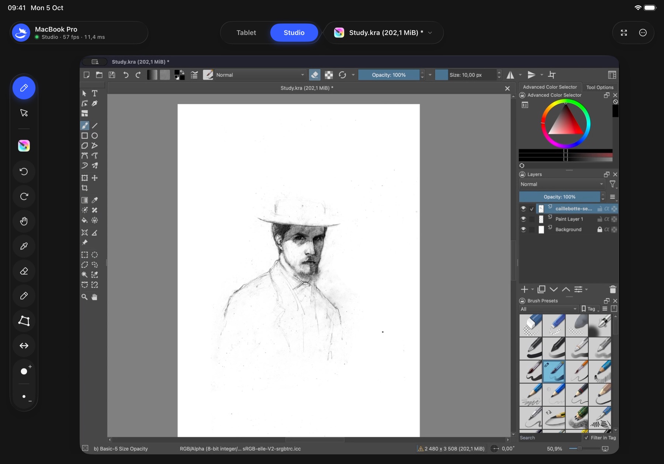Tap the hand pan button in sidebar
The image size is (664, 464).
[x=24, y=221]
